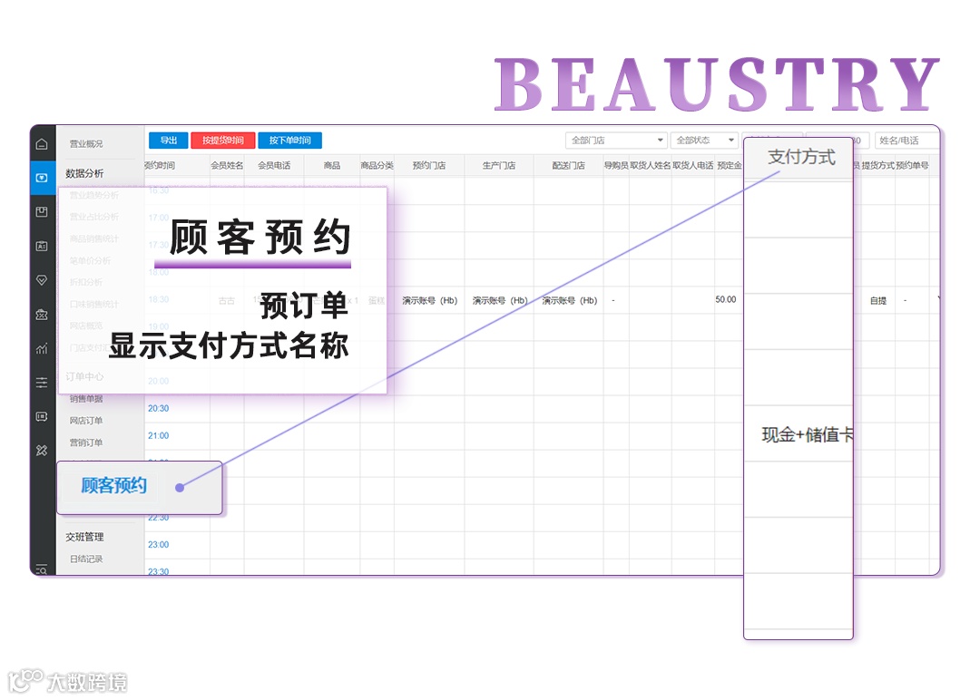The height and width of the screenshot is (700, 980).
Task: Click 演示账号 (Hb) in 生产门店 column
Action: point(500,300)
